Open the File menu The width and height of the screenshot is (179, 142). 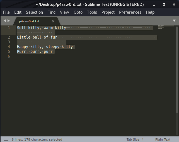pyautogui.click(x=6, y=12)
